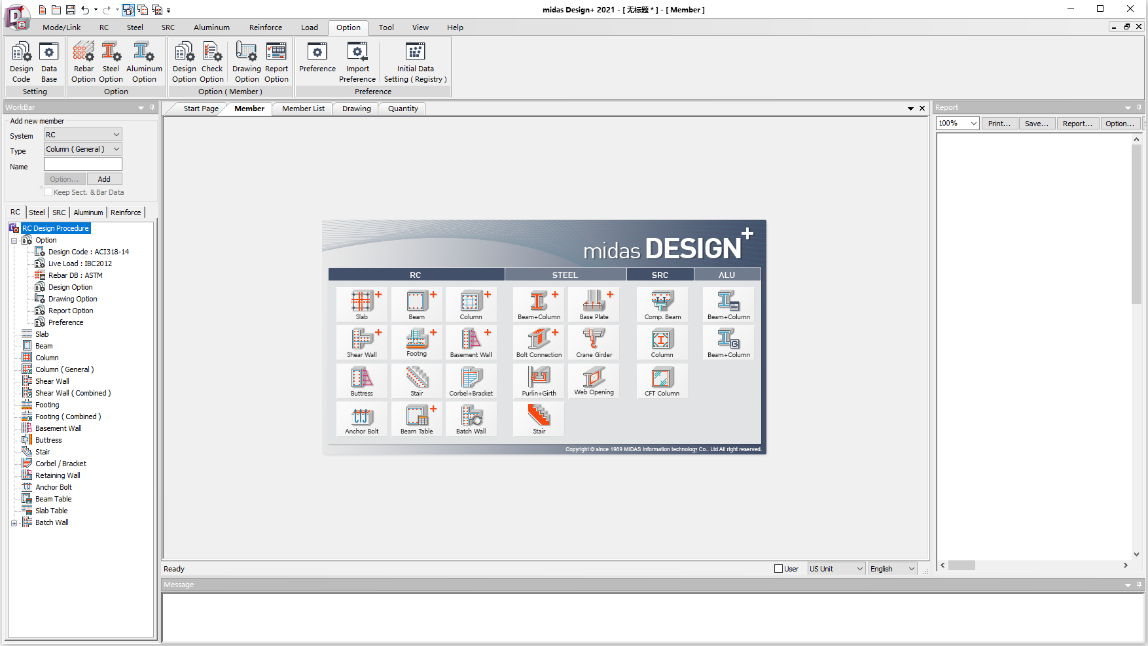Image resolution: width=1148 pixels, height=646 pixels.
Task: Launch Footing module on start page
Action: click(x=417, y=343)
